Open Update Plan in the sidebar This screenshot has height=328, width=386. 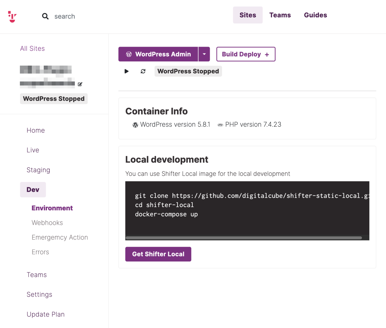point(46,314)
